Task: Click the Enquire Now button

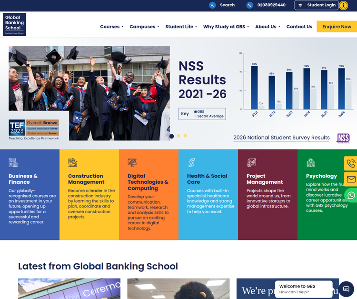Action: click(x=337, y=27)
